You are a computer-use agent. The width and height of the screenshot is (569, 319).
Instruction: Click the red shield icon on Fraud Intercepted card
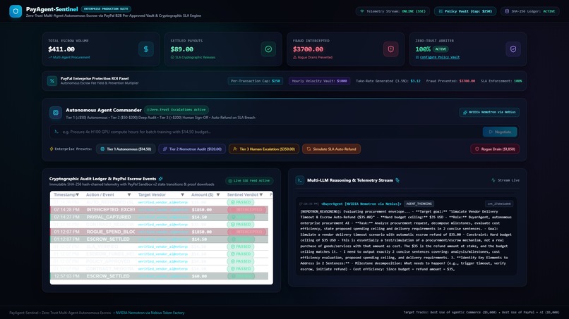click(x=390, y=49)
